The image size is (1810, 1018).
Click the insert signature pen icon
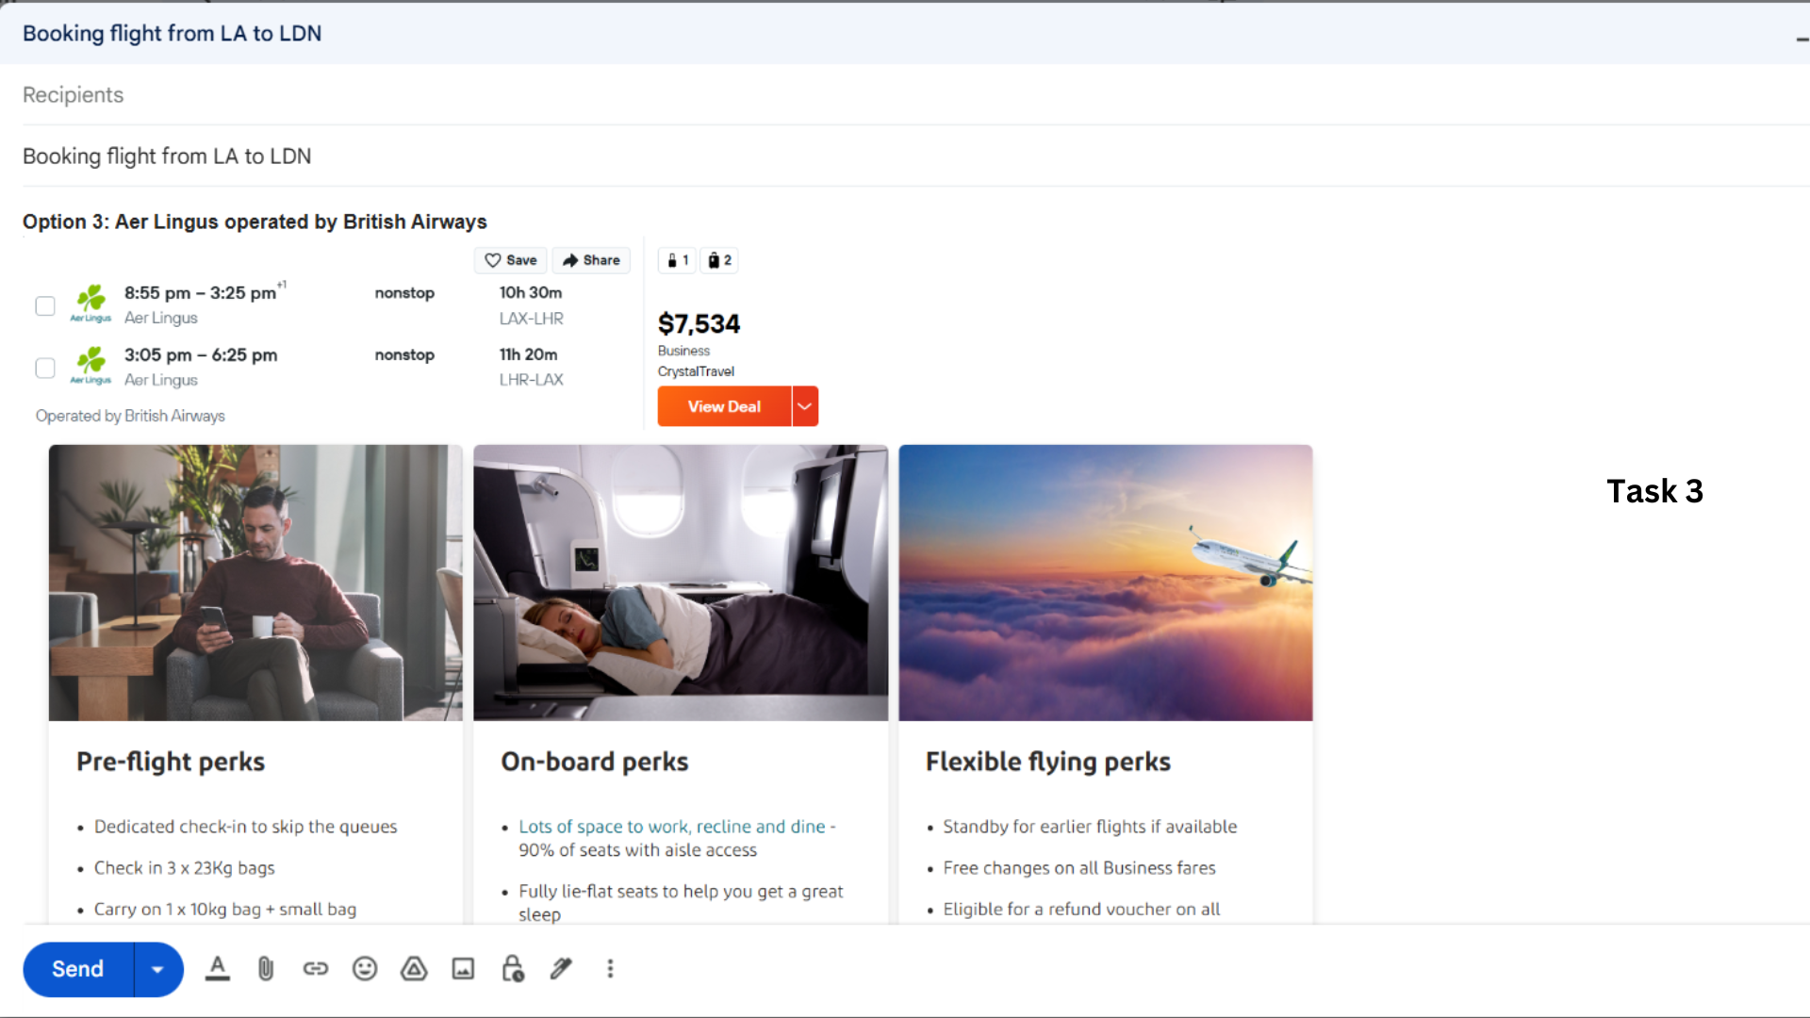click(561, 968)
